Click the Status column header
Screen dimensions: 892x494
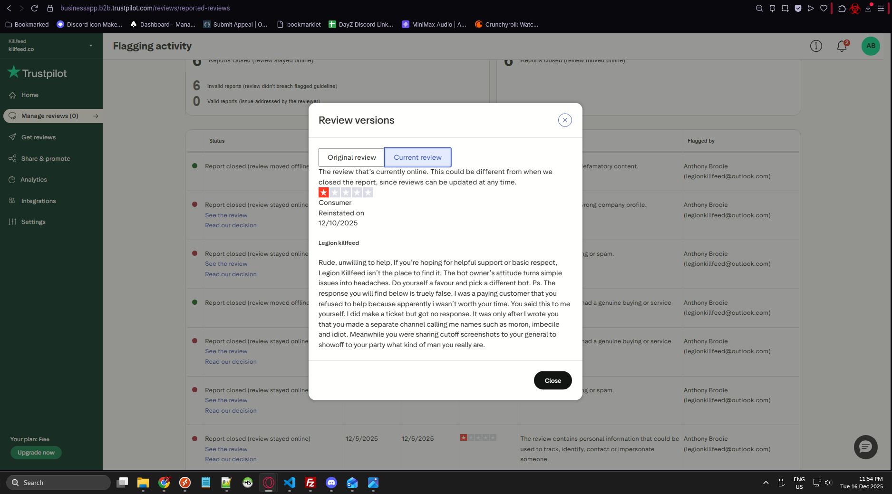tap(217, 141)
